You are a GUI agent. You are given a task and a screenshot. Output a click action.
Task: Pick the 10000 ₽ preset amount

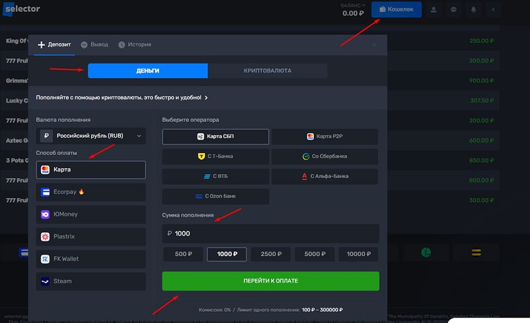coord(358,254)
